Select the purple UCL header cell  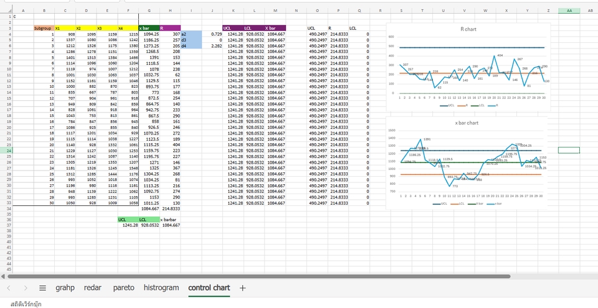(233, 28)
